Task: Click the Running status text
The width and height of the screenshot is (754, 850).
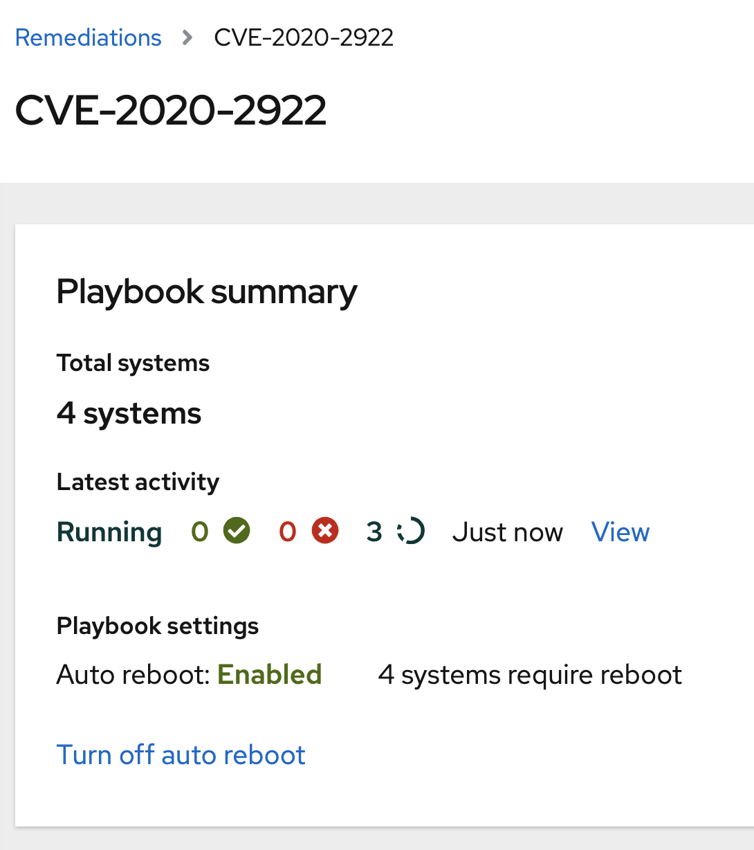Action: click(109, 532)
